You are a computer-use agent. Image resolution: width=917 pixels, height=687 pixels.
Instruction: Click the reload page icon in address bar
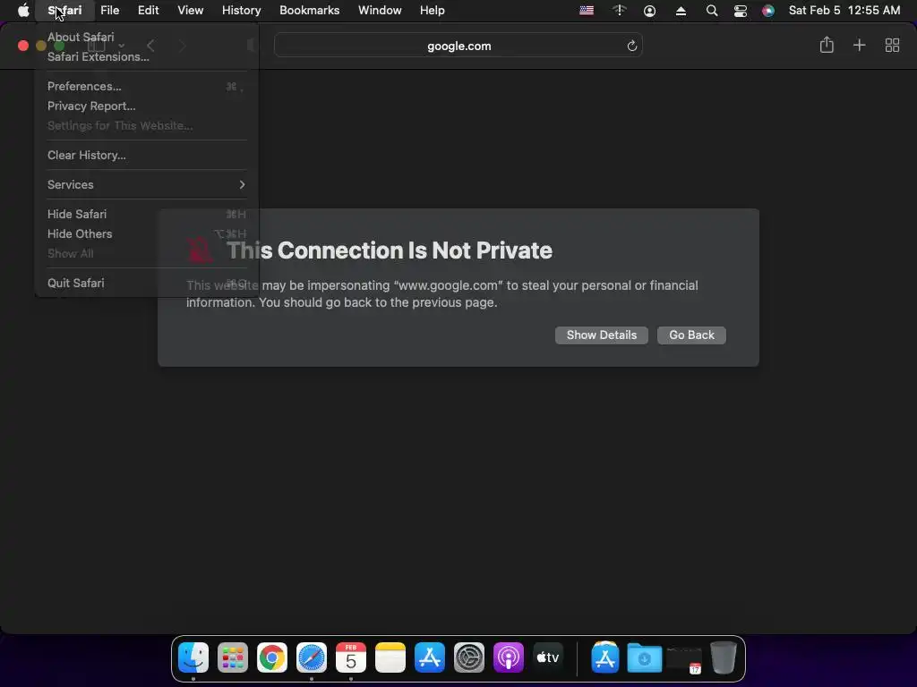point(631,47)
